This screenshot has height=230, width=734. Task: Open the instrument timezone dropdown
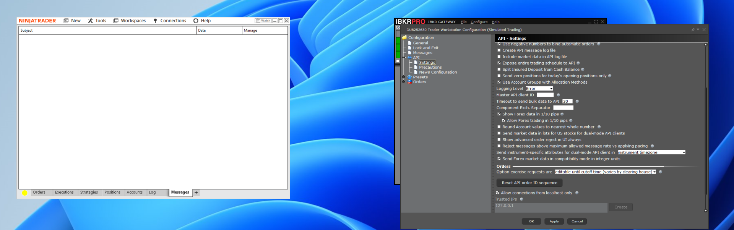click(x=651, y=152)
